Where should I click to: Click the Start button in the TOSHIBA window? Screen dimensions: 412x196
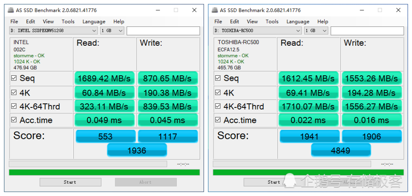274,182
